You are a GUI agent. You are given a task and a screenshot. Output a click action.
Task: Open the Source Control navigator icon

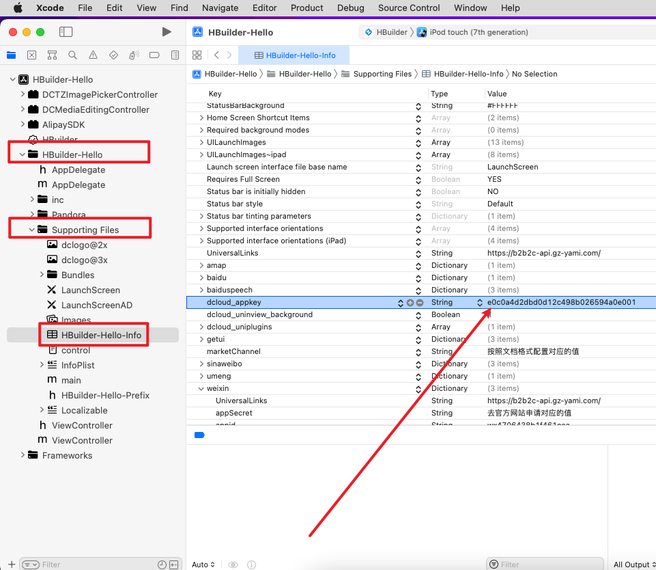(x=31, y=55)
